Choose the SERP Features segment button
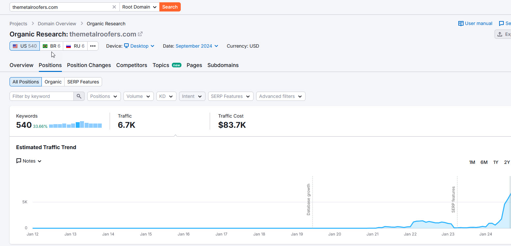The height and width of the screenshot is (246, 511). pyautogui.click(x=83, y=82)
